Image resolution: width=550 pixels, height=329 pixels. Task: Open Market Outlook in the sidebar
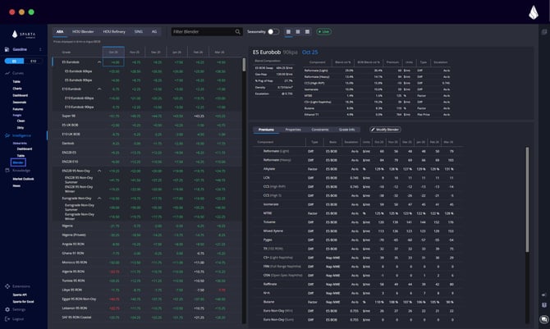(x=23, y=178)
